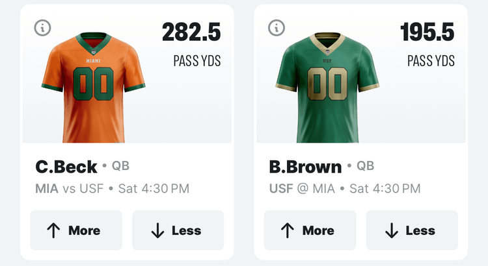Pick Less for C.Beck passing yards
The width and height of the screenshot is (488, 266).
[x=178, y=230]
